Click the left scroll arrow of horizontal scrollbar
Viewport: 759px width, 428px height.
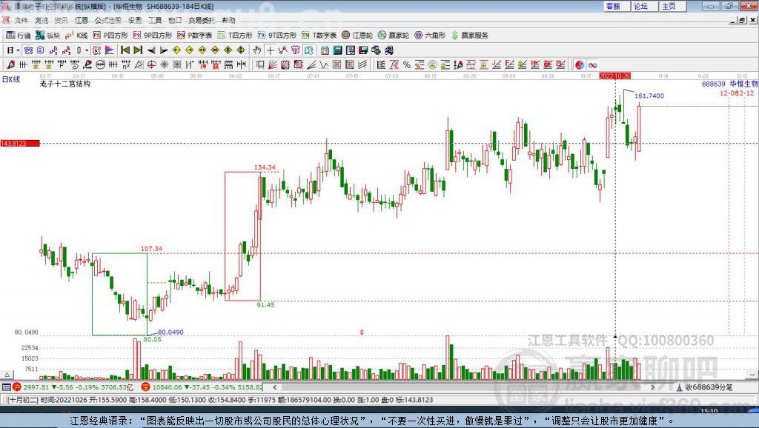tap(275, 387)
